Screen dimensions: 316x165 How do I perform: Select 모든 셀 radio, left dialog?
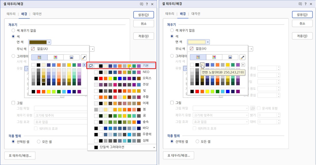pos(39,142)
